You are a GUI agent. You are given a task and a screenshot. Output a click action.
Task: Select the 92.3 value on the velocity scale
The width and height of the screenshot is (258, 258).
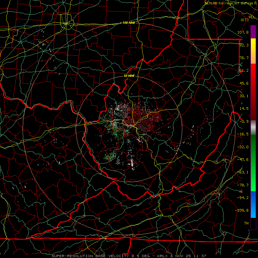(x=244, y=45)
